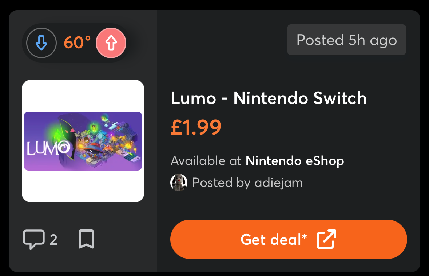
Task: Save the deal with the bookmark icon
Action: (x=86, y=239)
